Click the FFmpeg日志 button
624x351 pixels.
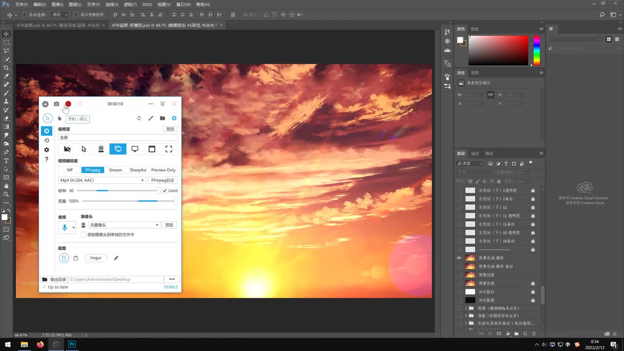[x=163, y=180]
